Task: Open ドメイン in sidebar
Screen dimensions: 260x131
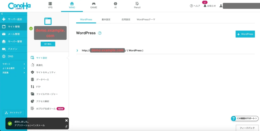Action: pyautogui.click(x=14, y=49)
